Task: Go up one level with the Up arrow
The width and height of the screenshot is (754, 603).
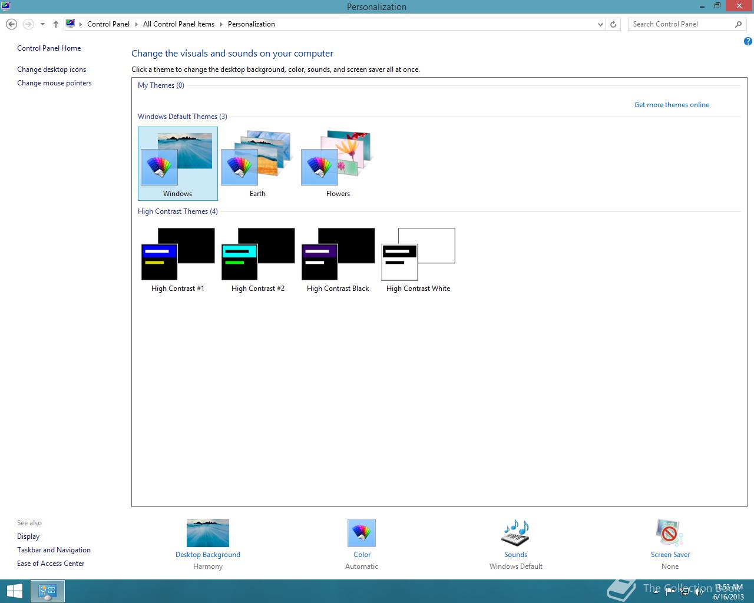Action: 56,24
